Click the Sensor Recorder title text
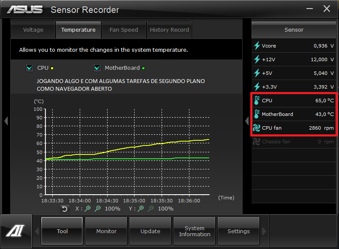The height and width of the screenshot is (249, 339). click(85, 10)
